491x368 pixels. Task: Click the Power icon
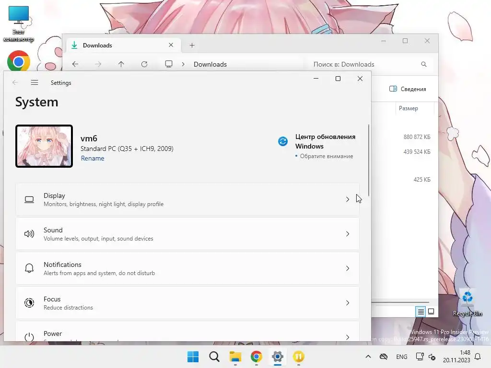click(x=29, y=337)
